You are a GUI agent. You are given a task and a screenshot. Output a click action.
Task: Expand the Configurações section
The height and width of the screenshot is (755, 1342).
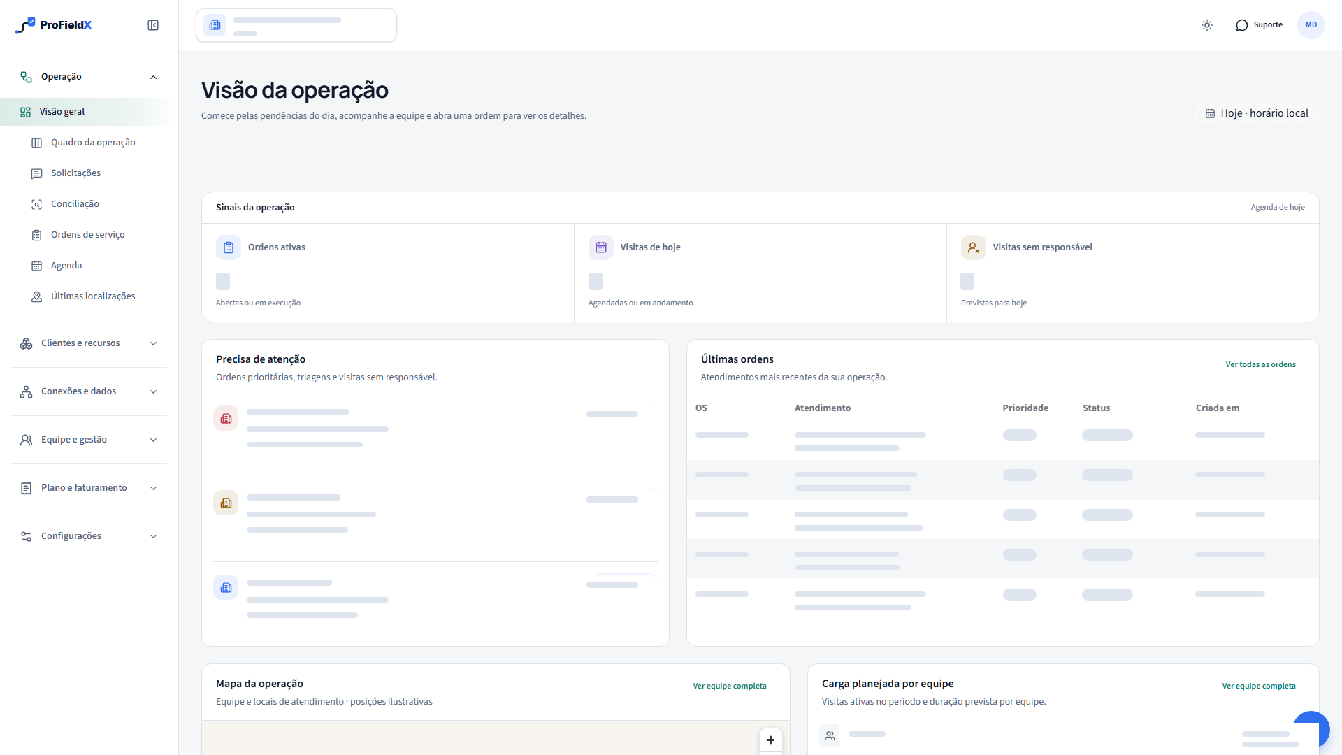click(89, 536)
